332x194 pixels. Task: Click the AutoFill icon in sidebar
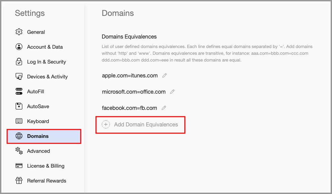click(19, 91)
